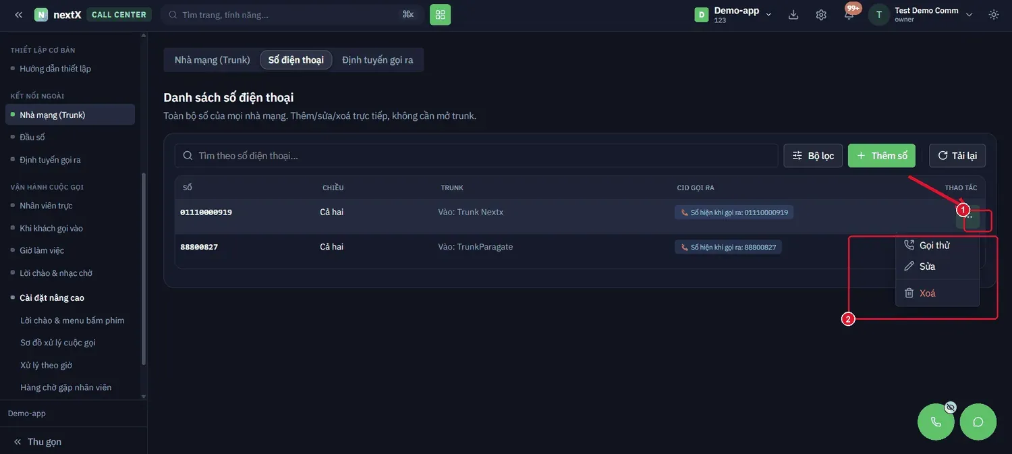Image resolution: width=1012 pixels, height=454 pixels.
Task: Open the Định tuyến gọi ra tab
Action: click(378, 60)
